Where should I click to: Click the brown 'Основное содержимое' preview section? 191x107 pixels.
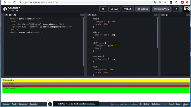(96, 86)
